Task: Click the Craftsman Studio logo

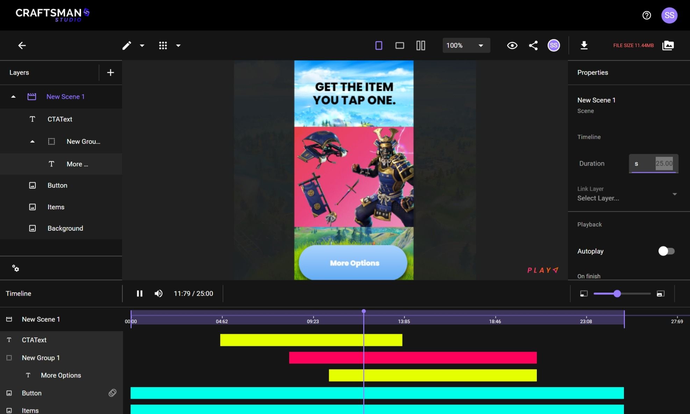Action: 52,15
